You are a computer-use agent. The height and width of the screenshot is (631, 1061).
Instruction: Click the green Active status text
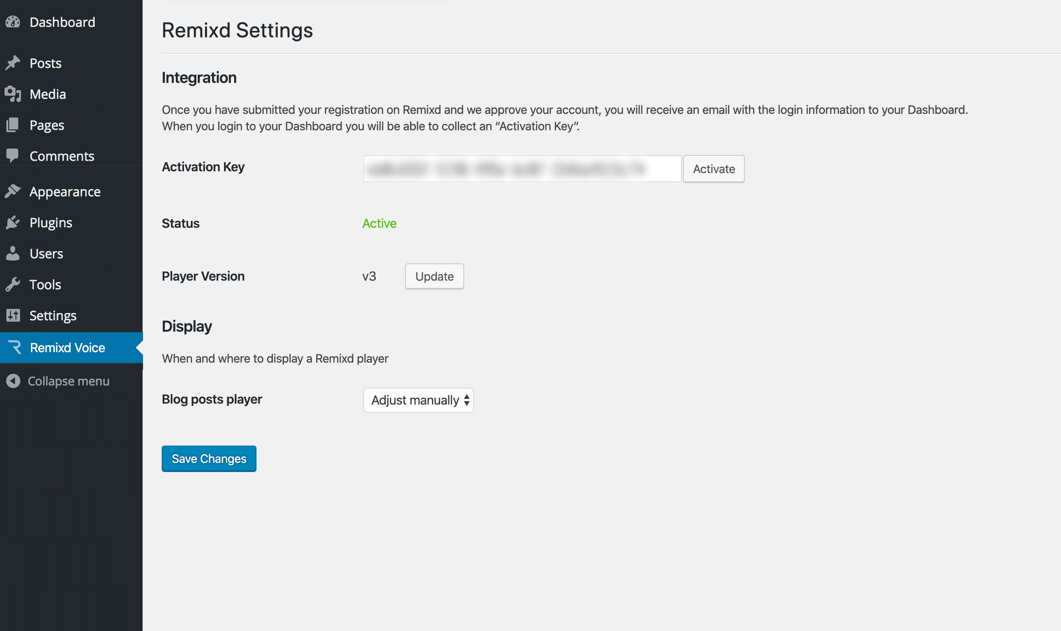(x=379, y=223)
